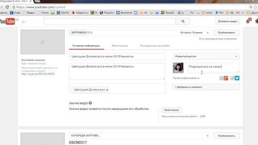The height and width of the screenshot is (145, 258).
Task: Close the YouTube browser tab
Action: [x=31, y=1]
